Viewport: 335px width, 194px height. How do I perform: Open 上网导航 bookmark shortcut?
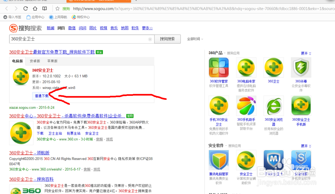click(58, 17)
